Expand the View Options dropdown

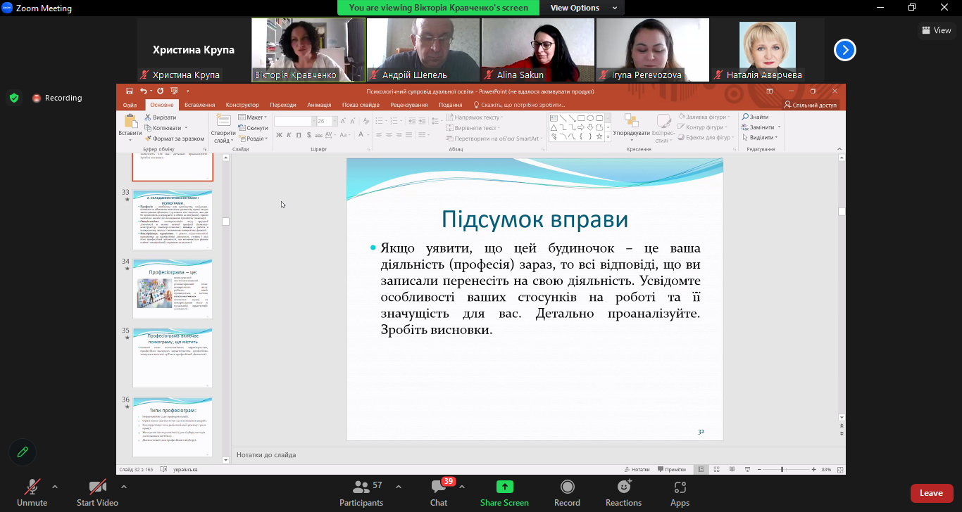click(584, 8)
